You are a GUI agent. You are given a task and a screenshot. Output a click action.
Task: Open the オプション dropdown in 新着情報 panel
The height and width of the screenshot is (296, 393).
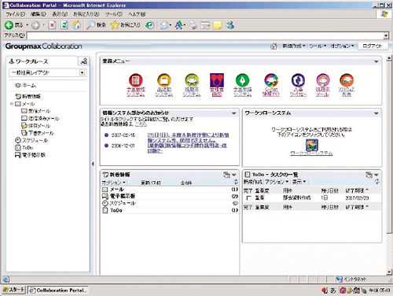(x=113, y=183)
